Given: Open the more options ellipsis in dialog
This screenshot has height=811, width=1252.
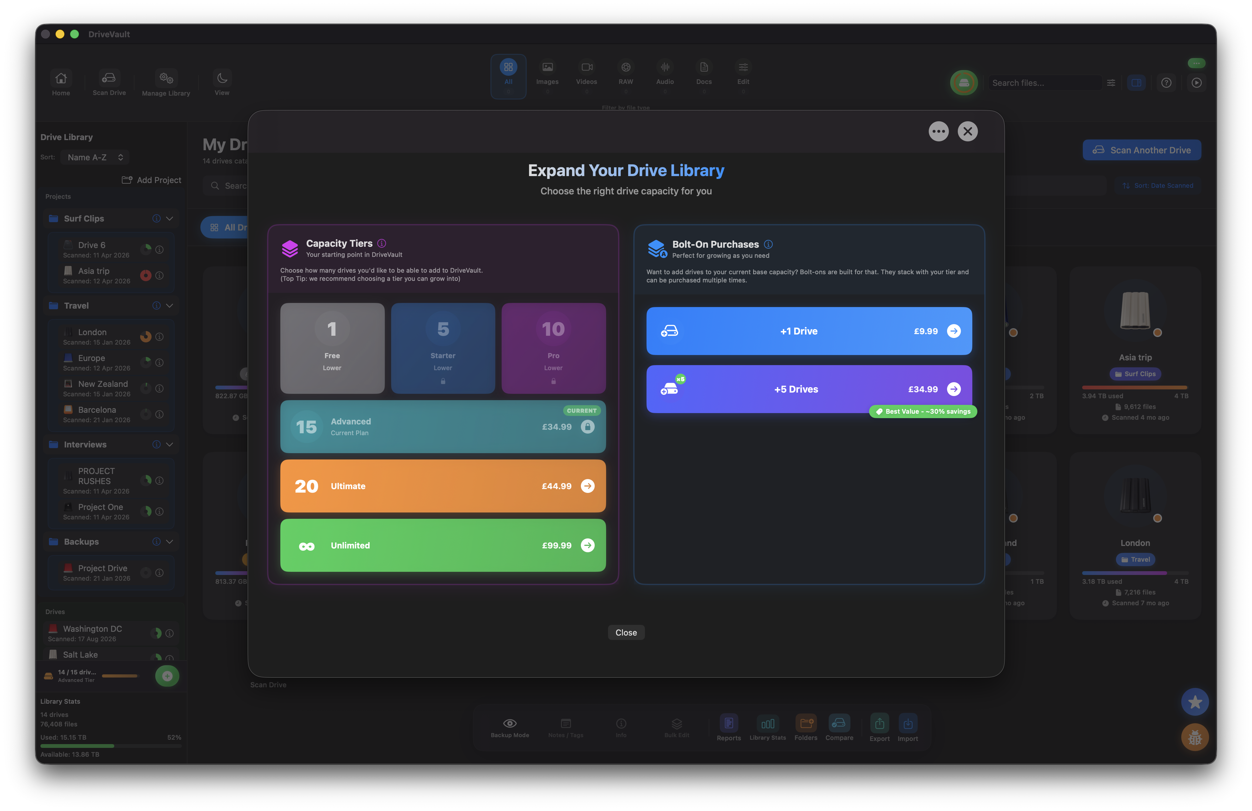Looking at the screenshot, I should (x=939, y=132).
